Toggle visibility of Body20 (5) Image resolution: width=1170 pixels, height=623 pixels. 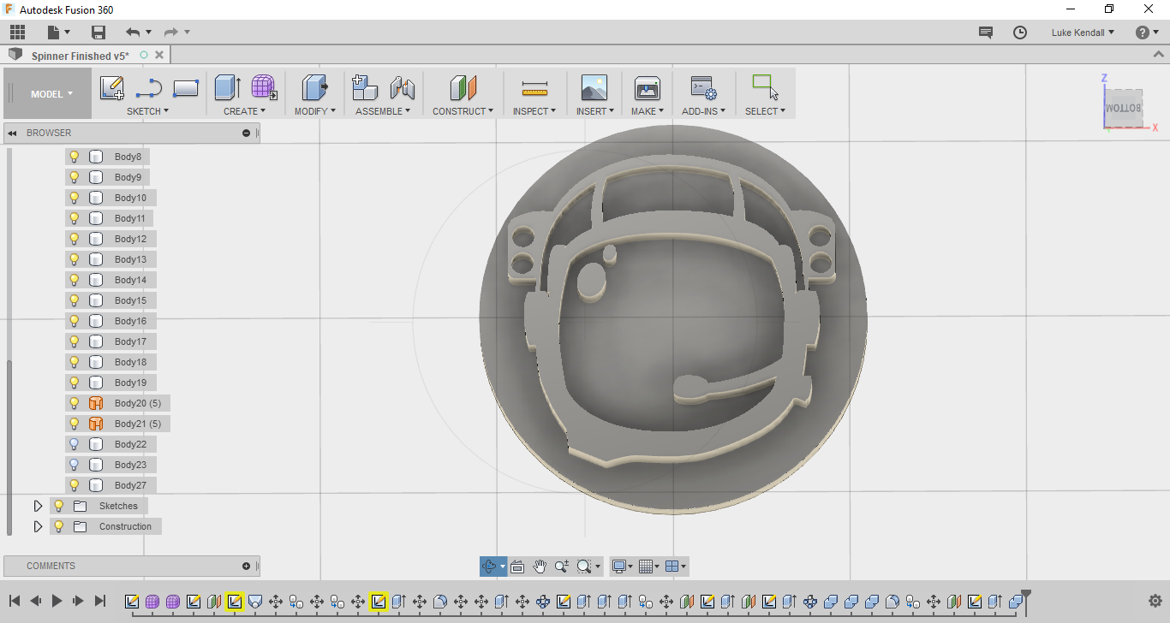coord(75,403)
